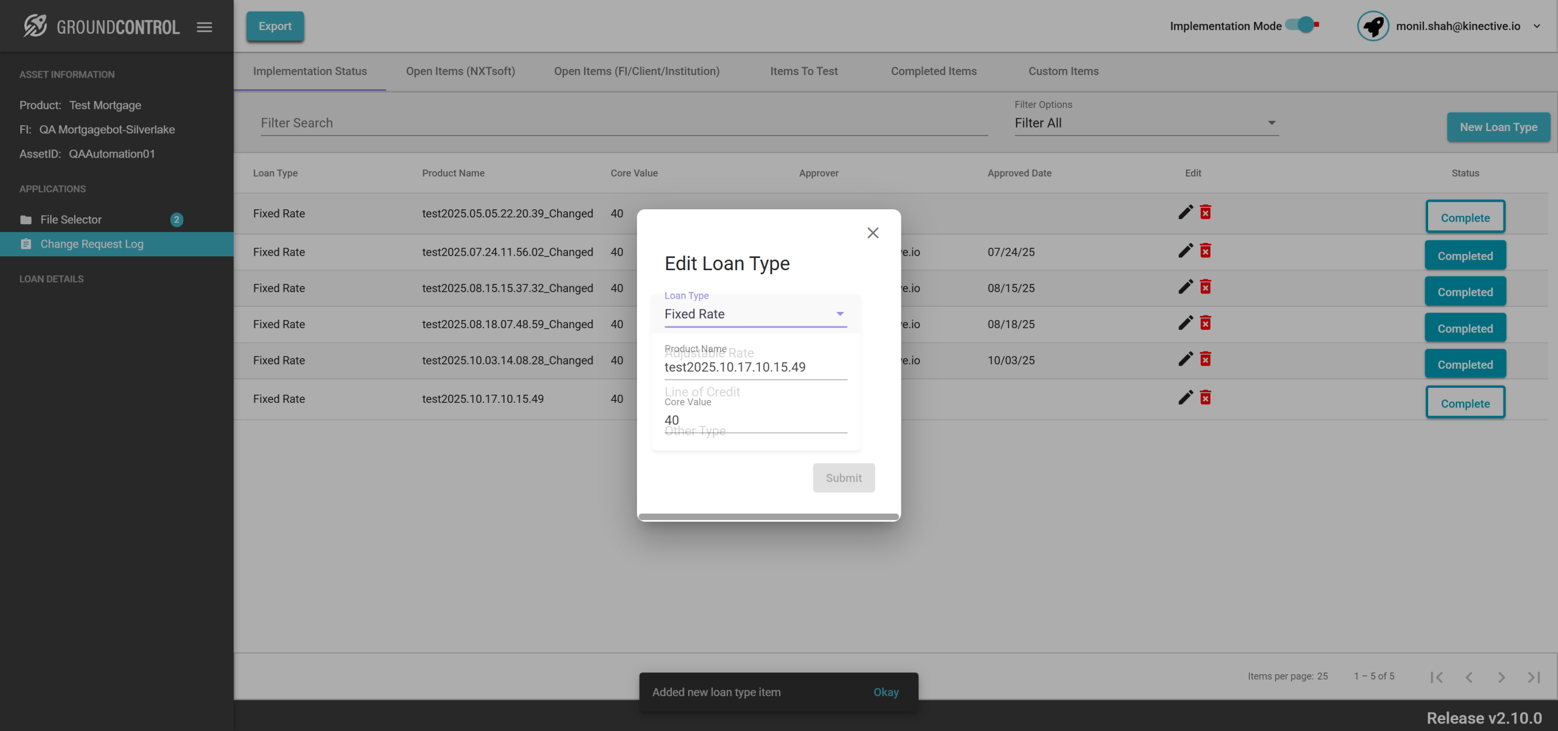Expand the Filter All options dropdown
This screenshot has width=1558, height=731.
(x=1145, y=123)
